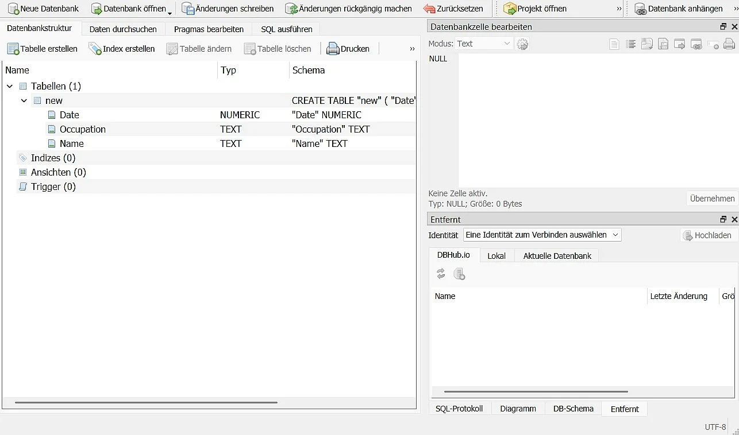
Task: Expand the structure toolbar overflow chevron after Drucken
Action: tap(412, 49)
